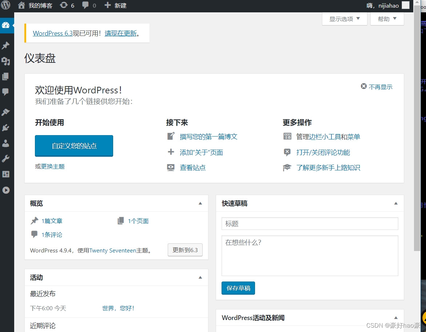Click the 请现在更新 link
This screenshot has height=332, width=426.
click(121, 33)
